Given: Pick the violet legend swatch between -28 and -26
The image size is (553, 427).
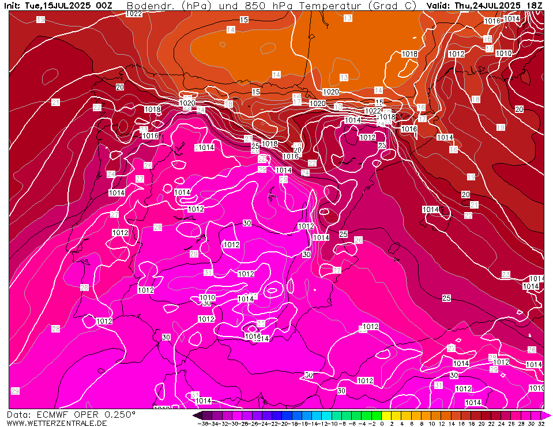Looking at the screenshot, I should coord(247,415).
